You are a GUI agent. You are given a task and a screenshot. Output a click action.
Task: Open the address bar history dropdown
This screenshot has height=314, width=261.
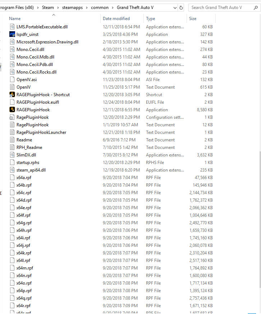175,8
